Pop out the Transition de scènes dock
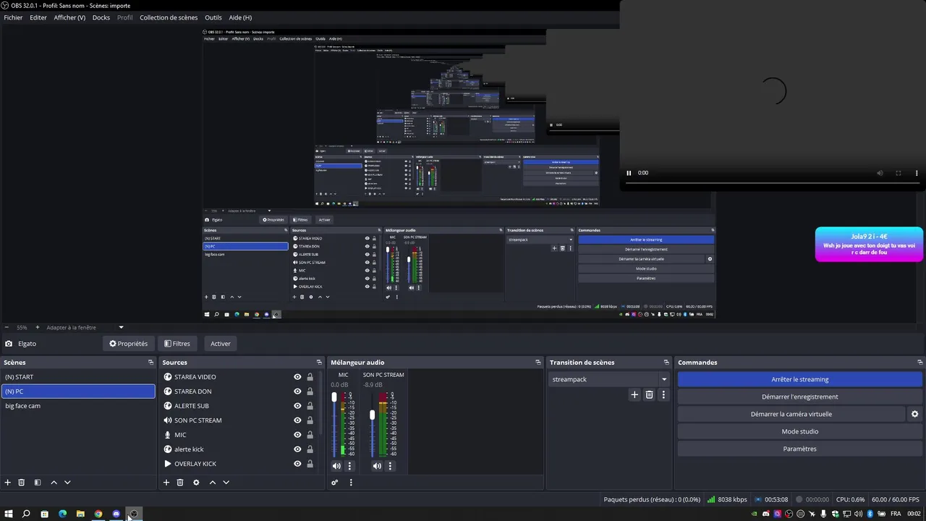Viewport: 926px width, 521px height. coord(666,363)
